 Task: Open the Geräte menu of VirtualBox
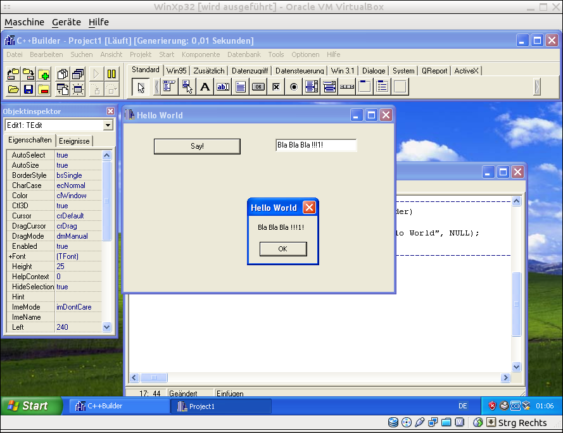pos(66,22)
